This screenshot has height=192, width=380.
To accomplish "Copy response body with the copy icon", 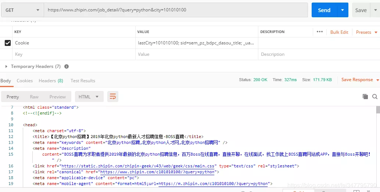I will [x=365, y=97].
